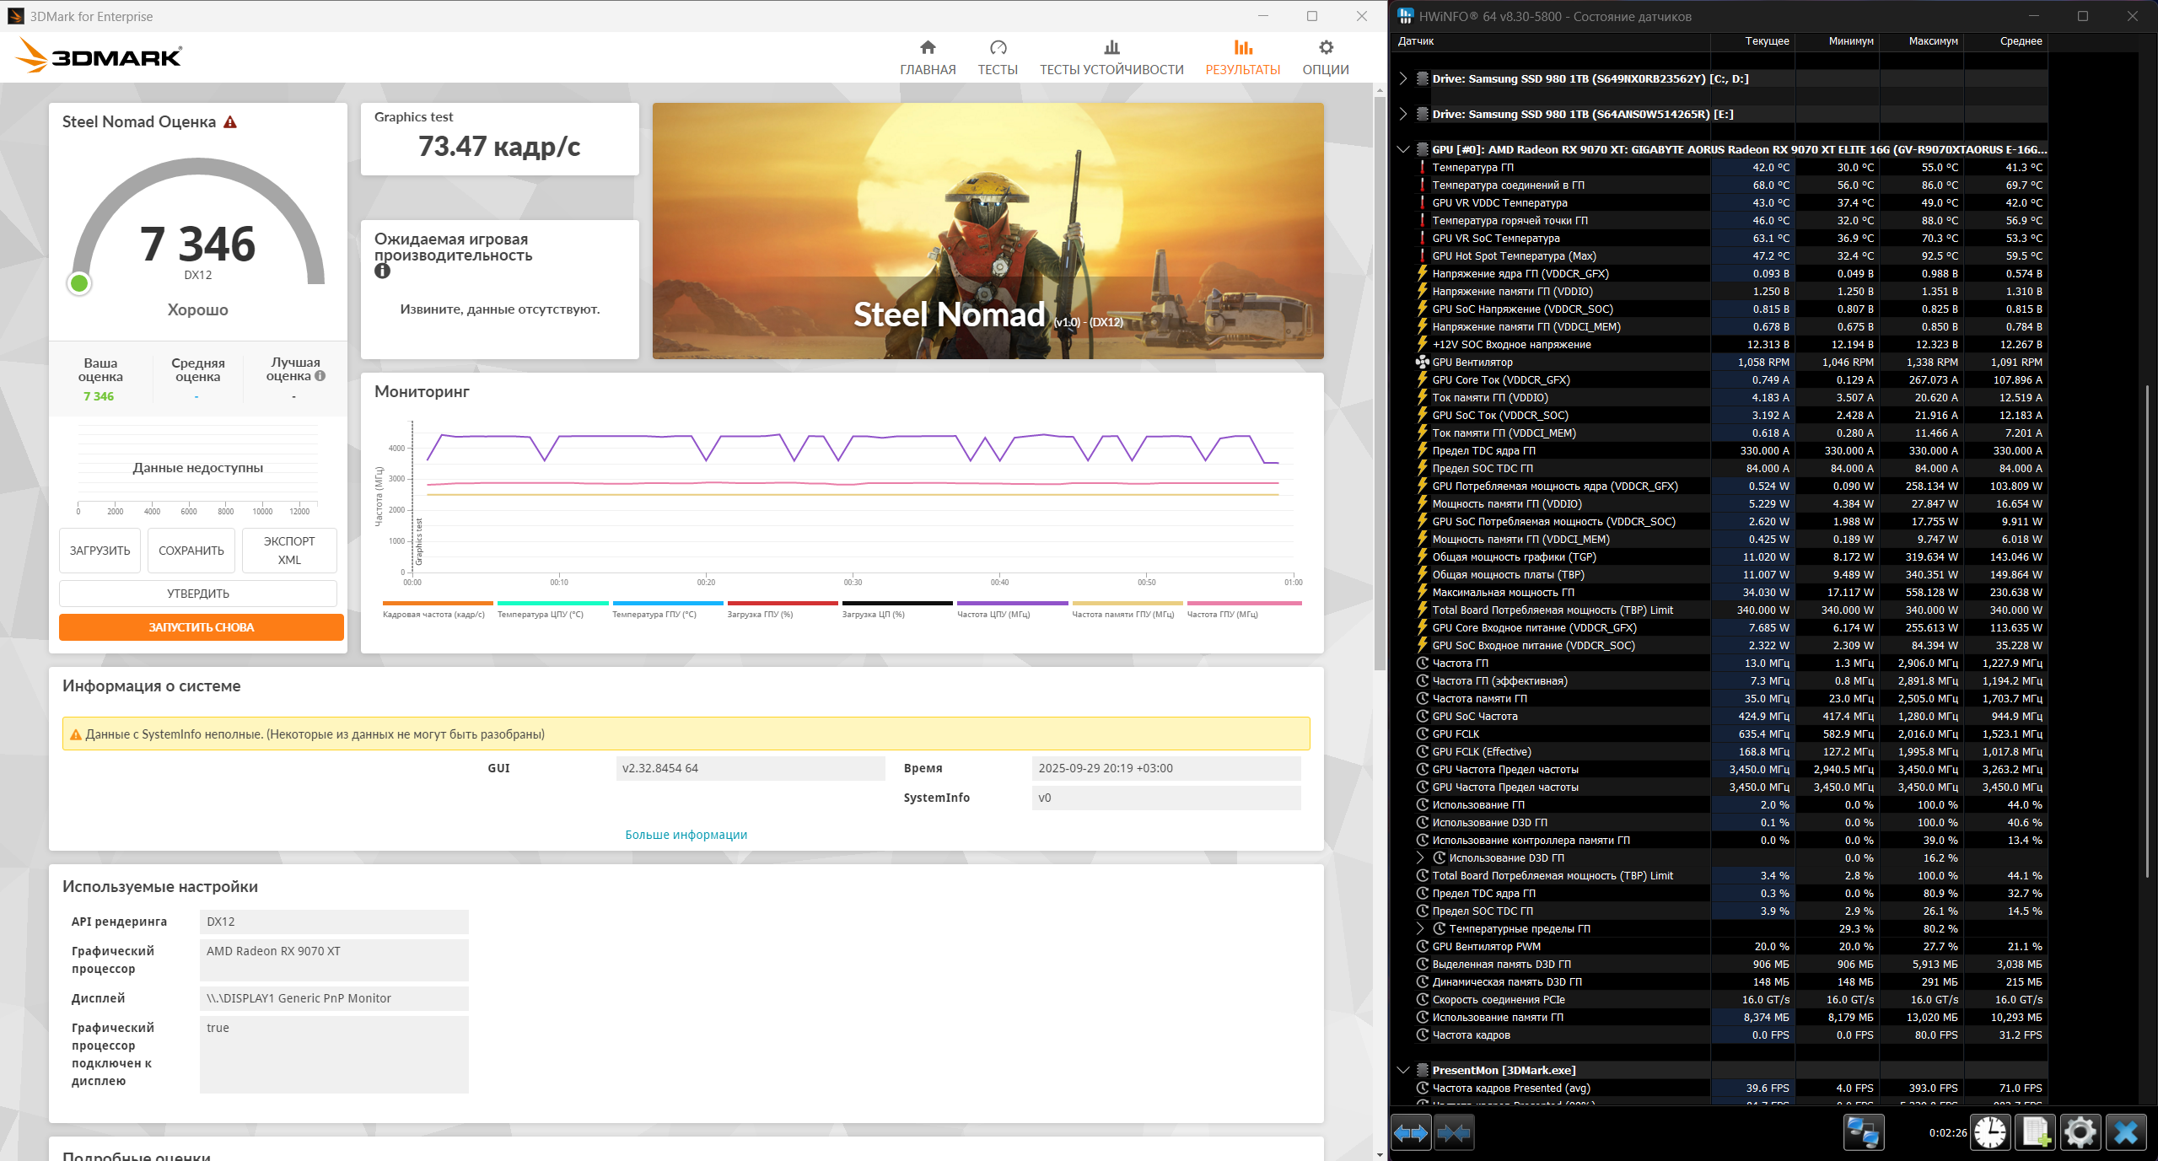Click the 3DMark logo in the header
The image size is (2158, 1161).
[99, 56]
